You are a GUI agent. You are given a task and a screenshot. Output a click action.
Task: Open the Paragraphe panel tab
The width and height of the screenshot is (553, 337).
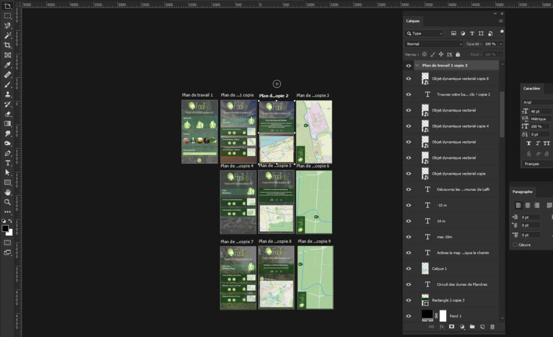(x=522, y=191)
